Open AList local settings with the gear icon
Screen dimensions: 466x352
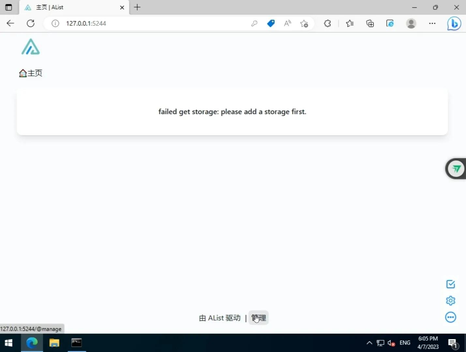point(451,301)
